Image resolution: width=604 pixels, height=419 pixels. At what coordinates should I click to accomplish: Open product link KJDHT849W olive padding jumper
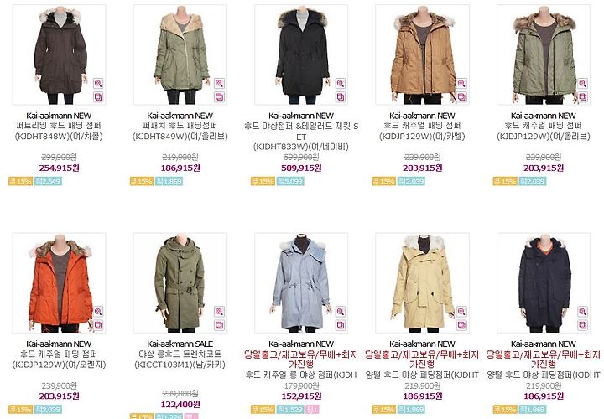pos(180,131)
